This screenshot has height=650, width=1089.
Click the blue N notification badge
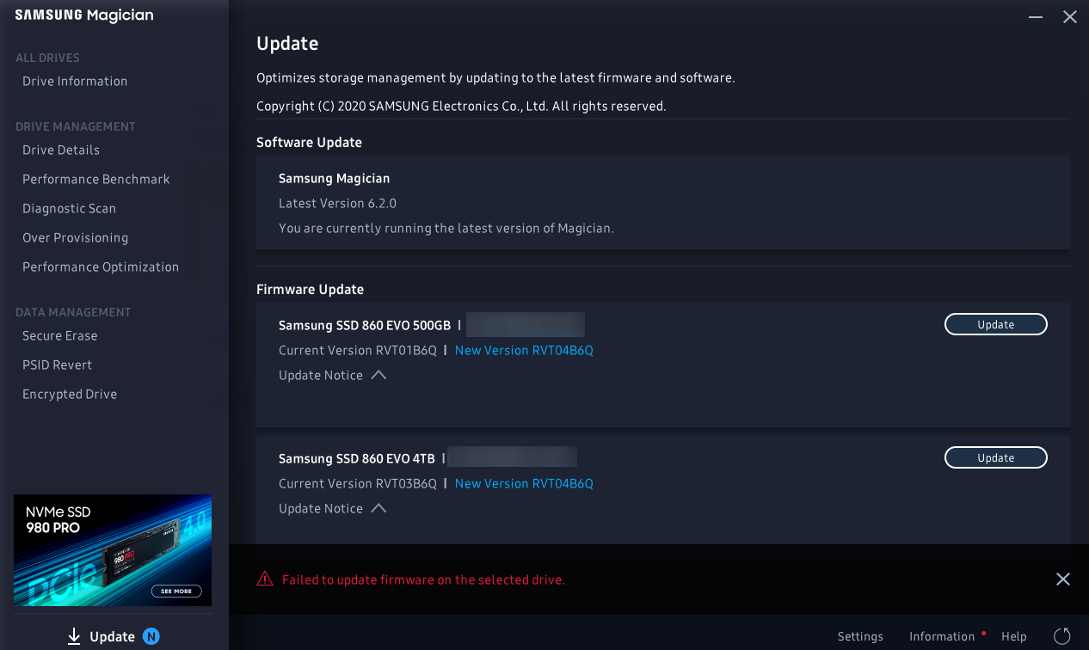pyautogui.click(x=151, y=636)
